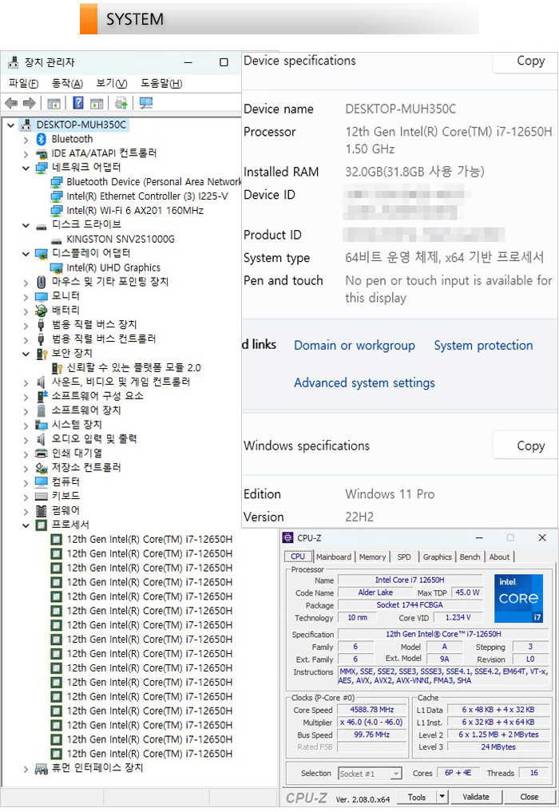This screenshot has width=559, height=812.
Task: Click the Close button in CPU-Z
Action: pyautogui.click(x=529, y=797)
